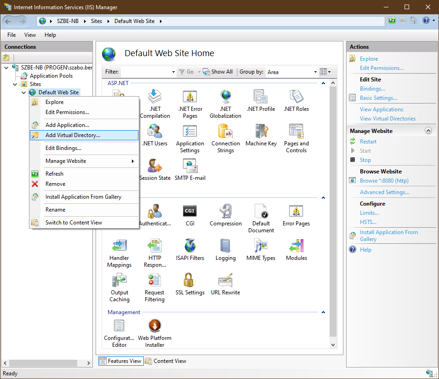
Task: Click the refresh page toolbar icon
Action: (x=392, y=20)
